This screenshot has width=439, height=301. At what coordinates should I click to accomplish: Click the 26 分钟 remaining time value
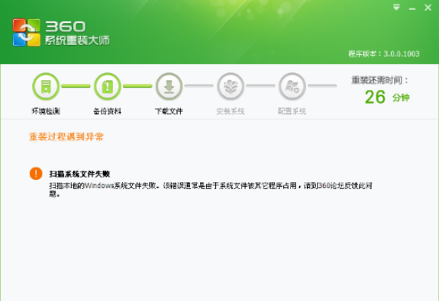point(387,97)
